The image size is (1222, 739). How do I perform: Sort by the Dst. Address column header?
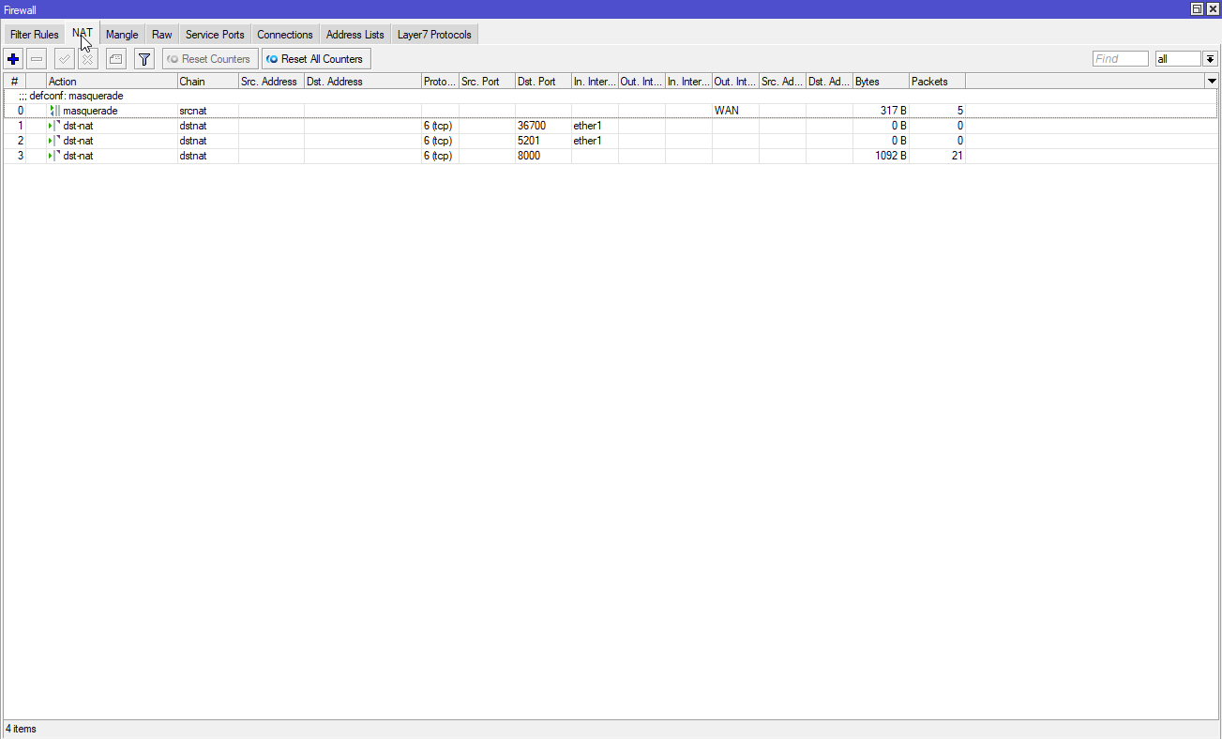[363, 82]
